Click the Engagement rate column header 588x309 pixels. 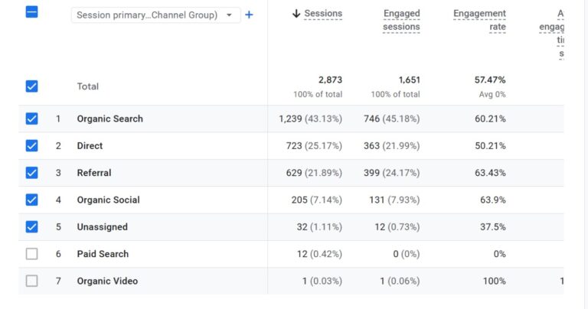tap(479, 21)
